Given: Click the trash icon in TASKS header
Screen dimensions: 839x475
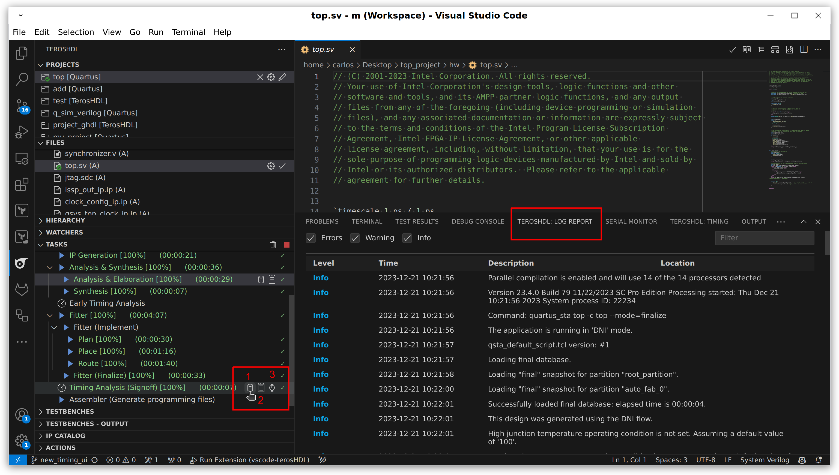Looking at the screenshot, I should [273, 244].
